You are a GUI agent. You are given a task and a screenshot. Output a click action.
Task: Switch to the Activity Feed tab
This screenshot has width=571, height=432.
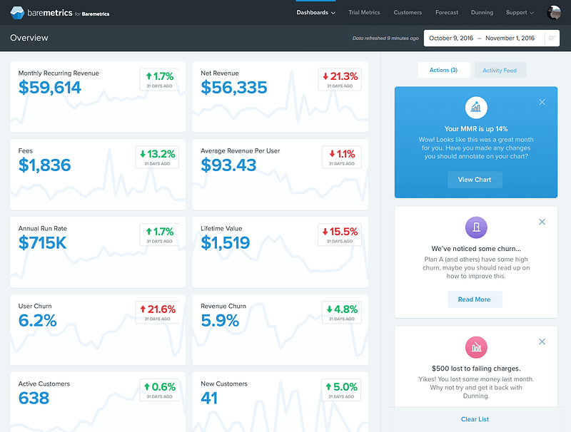500,70
